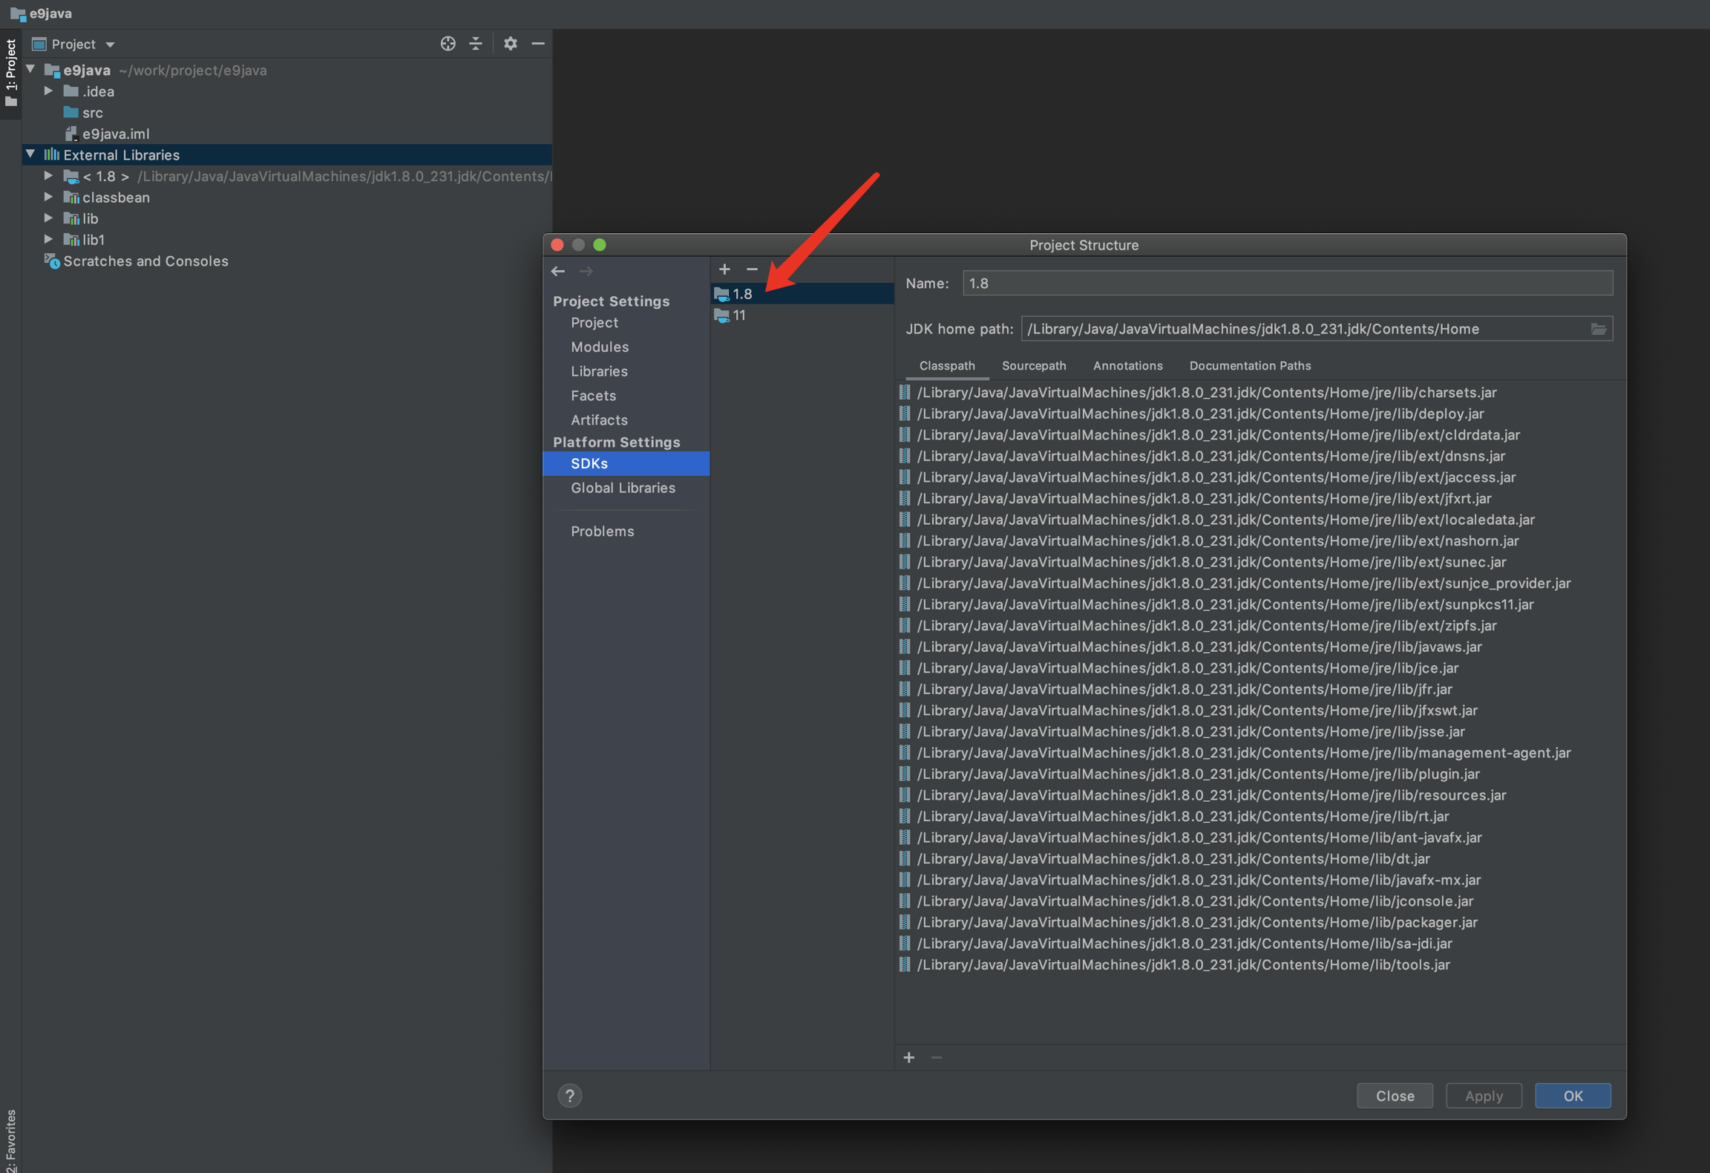This screenshot has width=1710, height=1173.
Task: Open Project panel settings gear
Action: tap(510, 44)
